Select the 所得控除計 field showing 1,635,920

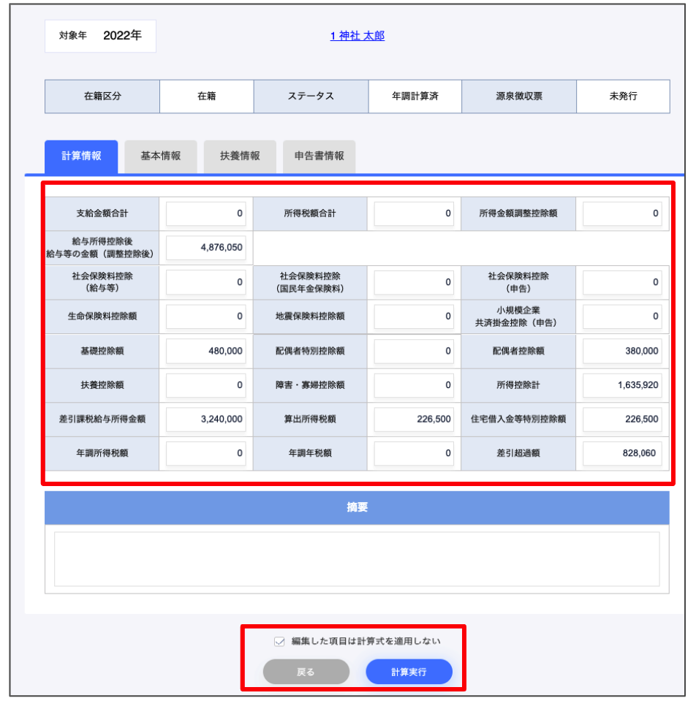coord(622,385)
